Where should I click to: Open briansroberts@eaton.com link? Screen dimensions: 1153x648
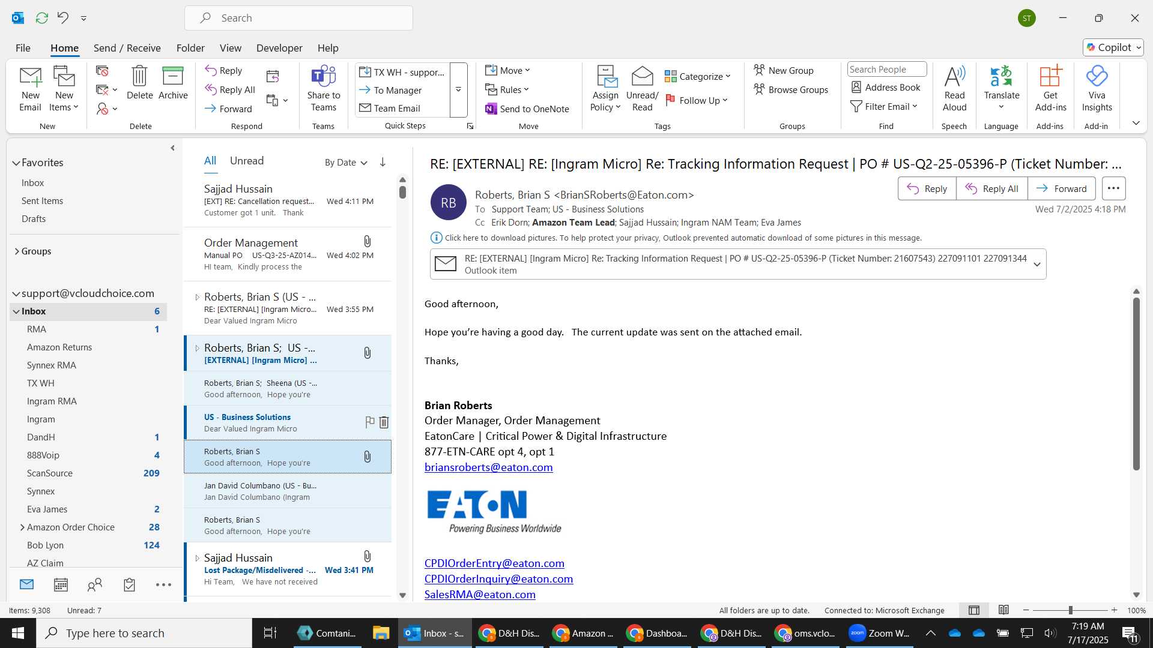(488, 467)
